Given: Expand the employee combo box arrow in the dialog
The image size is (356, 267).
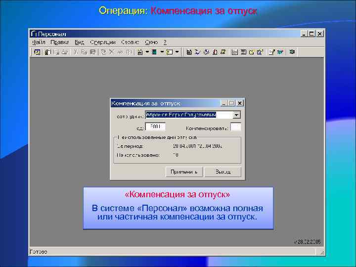Looking at the screenshot, I should (x=236, y=115).
